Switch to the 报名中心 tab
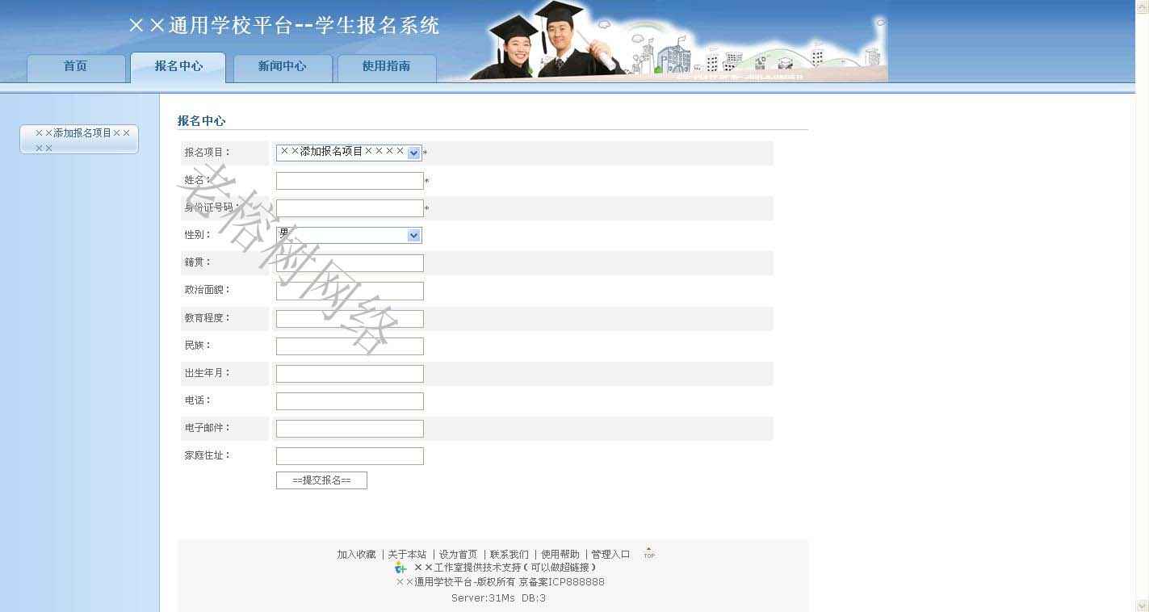Image resolution: width=1149 pixels, height=612 pixels. click(178, 67)
